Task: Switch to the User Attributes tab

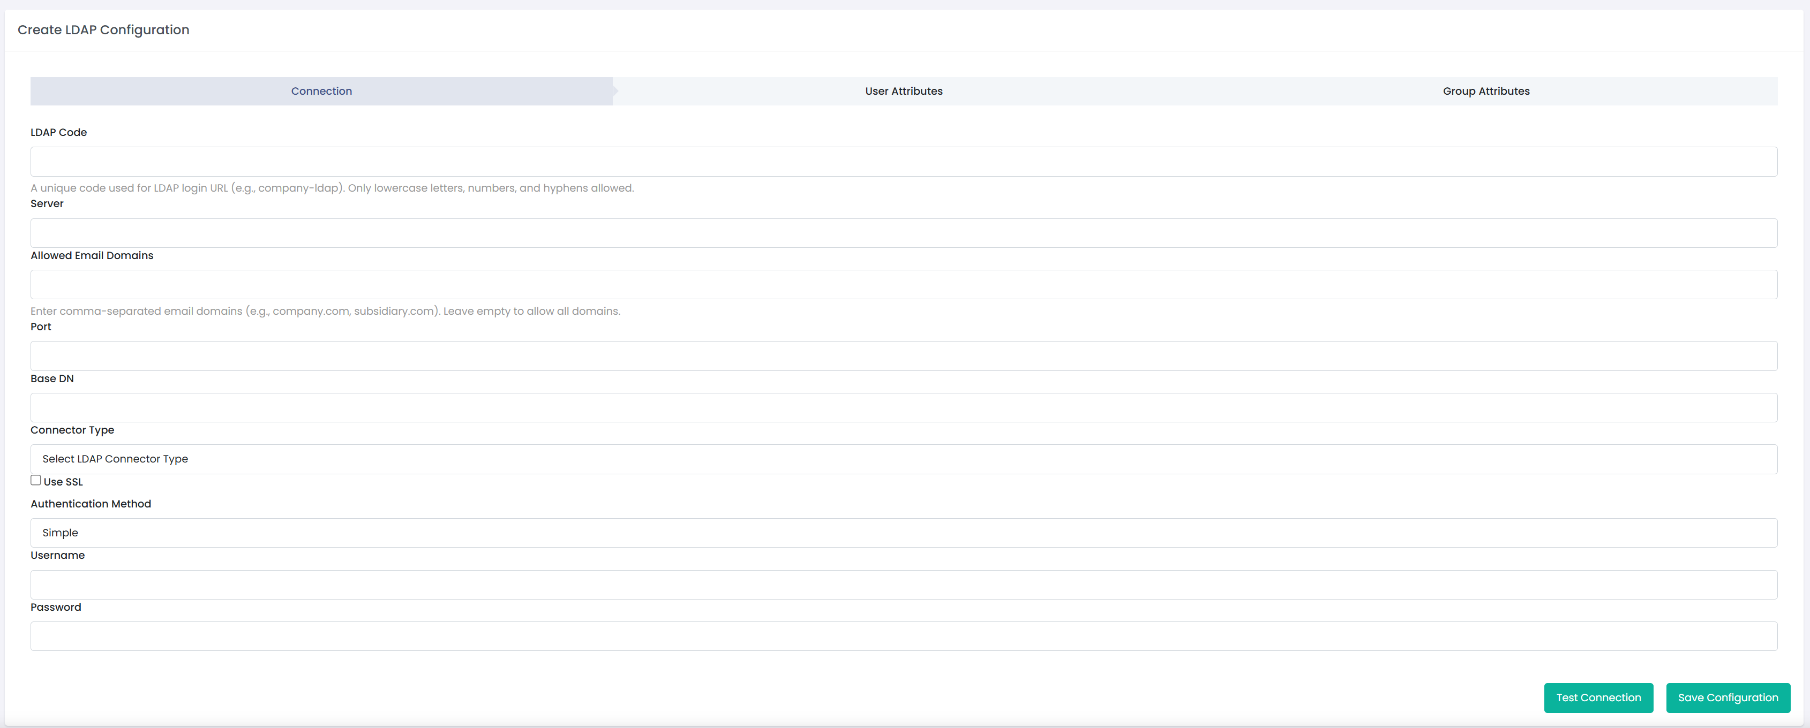Action: pyautogui.click(x=904, y=91)
